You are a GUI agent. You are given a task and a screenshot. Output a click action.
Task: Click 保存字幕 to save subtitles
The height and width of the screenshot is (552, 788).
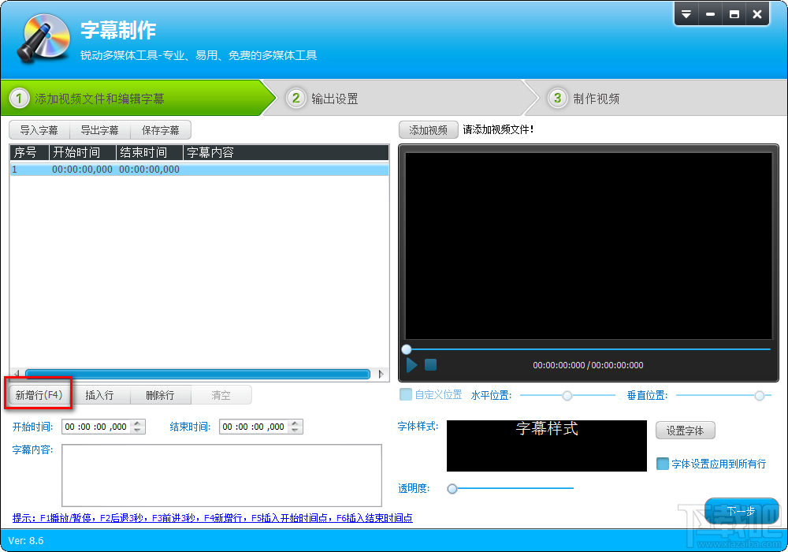161,129
